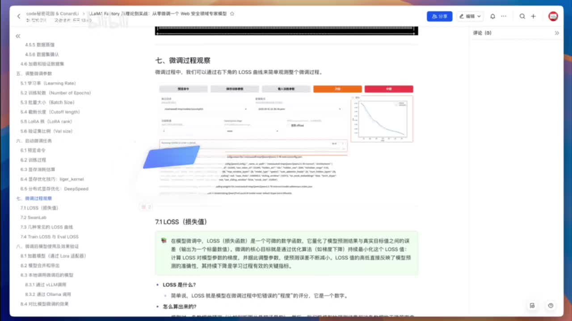Screen dimensions: 572x321
Task: Click the block handle icon beside the image
Action: [147, 207]
